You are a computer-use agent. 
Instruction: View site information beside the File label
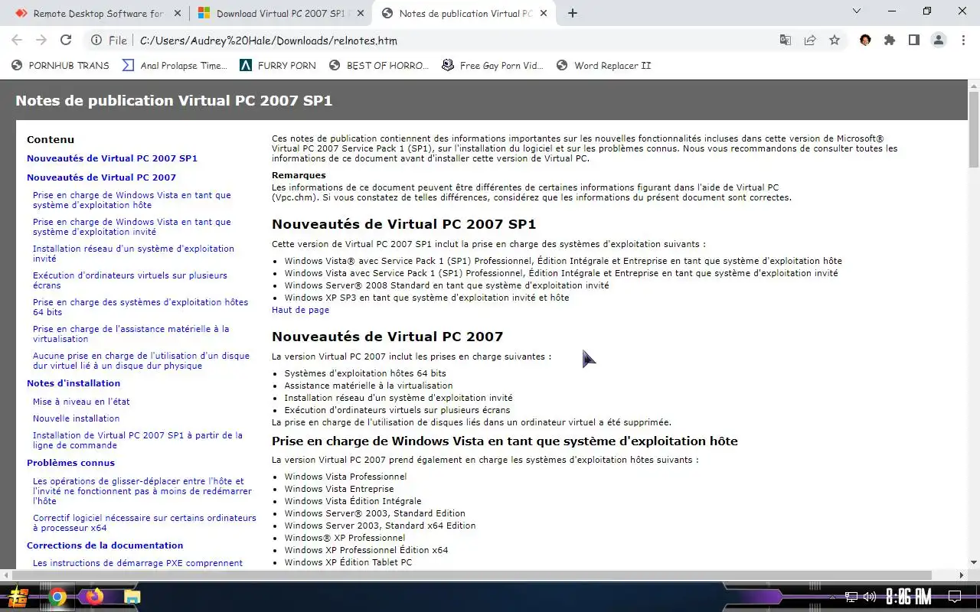tap(96, 41)
